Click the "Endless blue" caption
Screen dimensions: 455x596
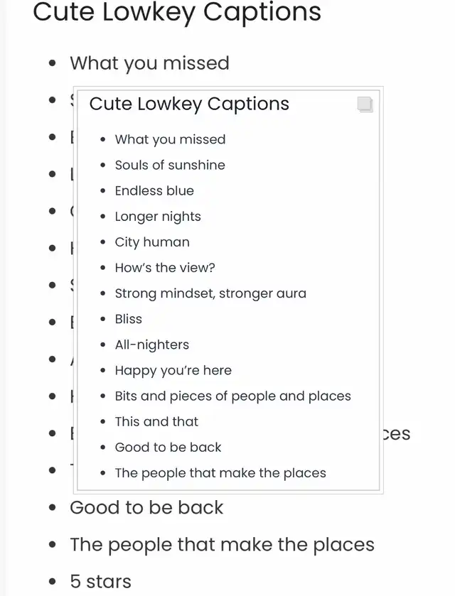[x=154, y=190]
